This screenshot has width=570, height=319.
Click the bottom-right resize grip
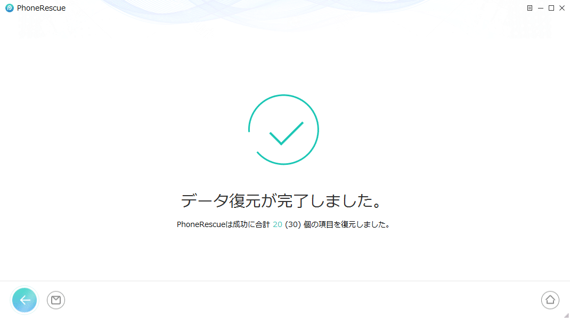(566, 315)
